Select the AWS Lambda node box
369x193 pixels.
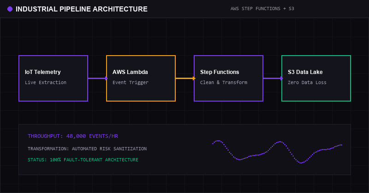(x=141, y=78)
